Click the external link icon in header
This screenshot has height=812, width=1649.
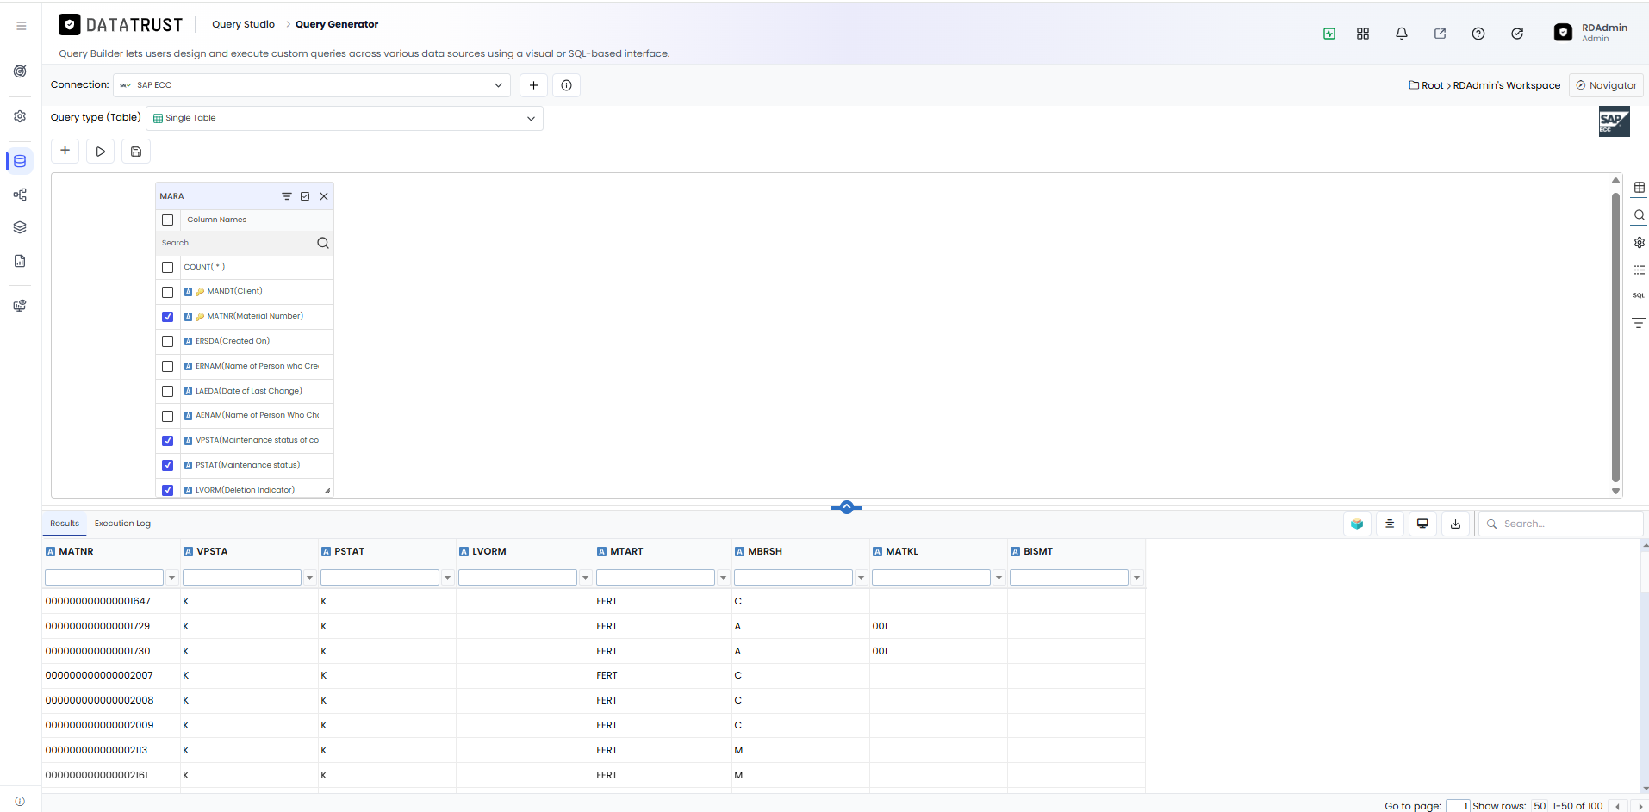click(1440, 34)
